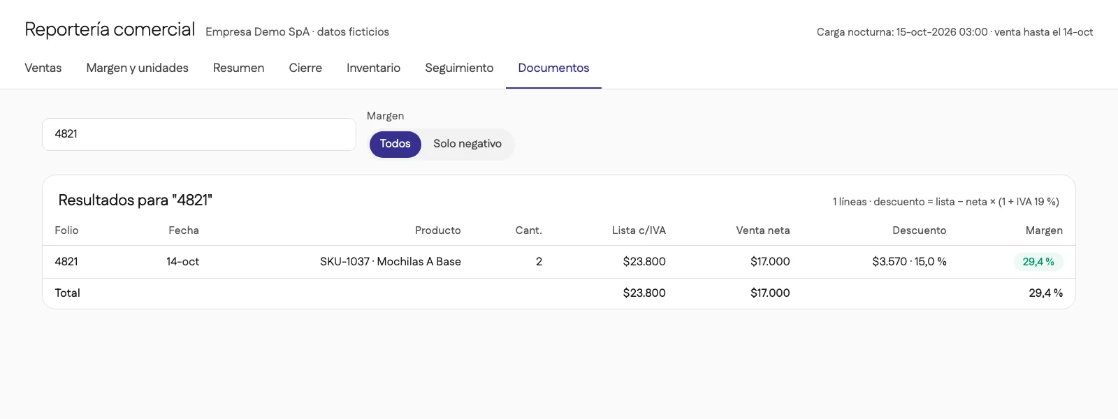Filter by Solo negativo margin
The height and width of the screenshot is (419, 1118).
coord(467,144)
